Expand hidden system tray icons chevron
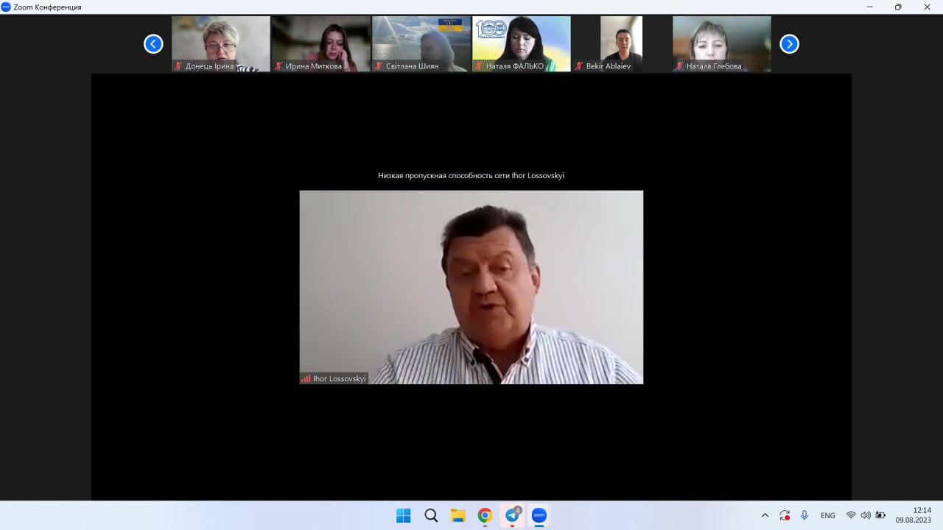The width and height of the screenshot is (943, 530). click(x=765, y=515)
